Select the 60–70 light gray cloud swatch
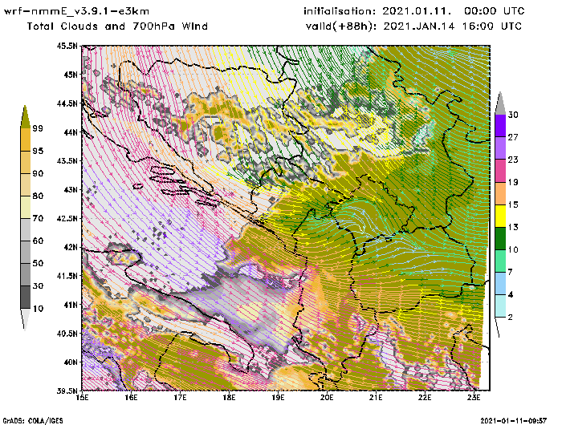 point(25,230)
